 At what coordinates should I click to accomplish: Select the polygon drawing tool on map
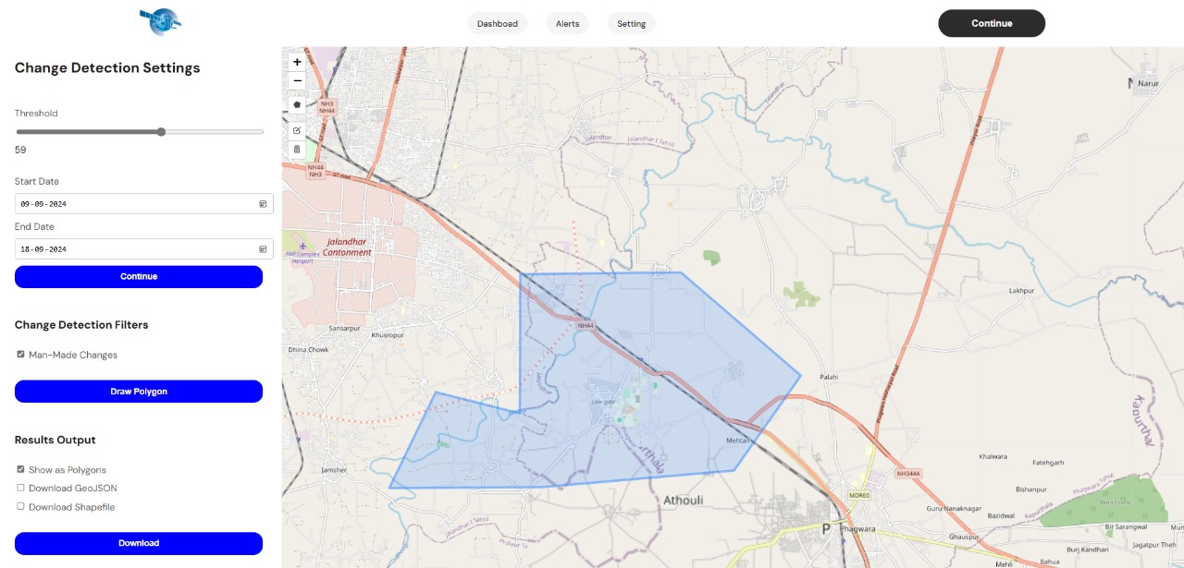coord(297,105)
